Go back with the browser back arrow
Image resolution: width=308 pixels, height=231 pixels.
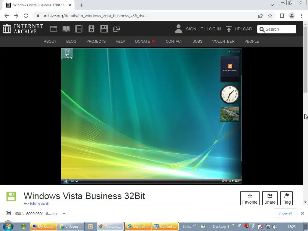pyautogui.click(x=7, y=16)
